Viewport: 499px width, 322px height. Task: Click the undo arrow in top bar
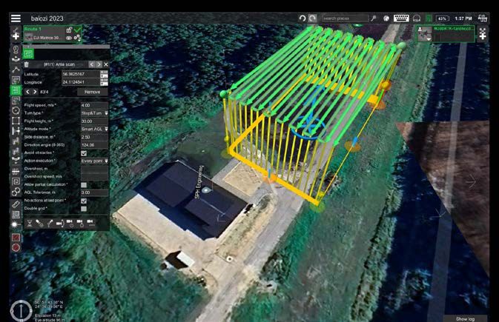302,18
